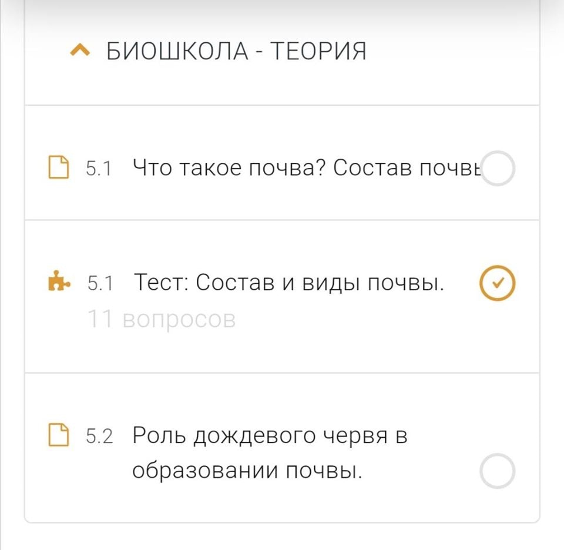This screenshot has width=564, height=550.
Task: Click document icon for earthworm lesson 5.2
Action: [58, 436]
